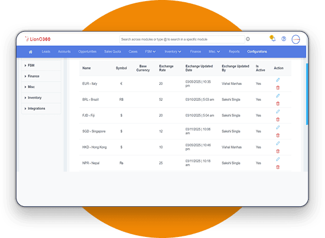Expand the Inventory sidebar section

click(x=41, y=98)
